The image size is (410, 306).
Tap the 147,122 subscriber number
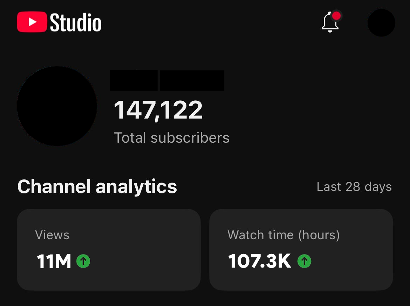tap(158, 109)
